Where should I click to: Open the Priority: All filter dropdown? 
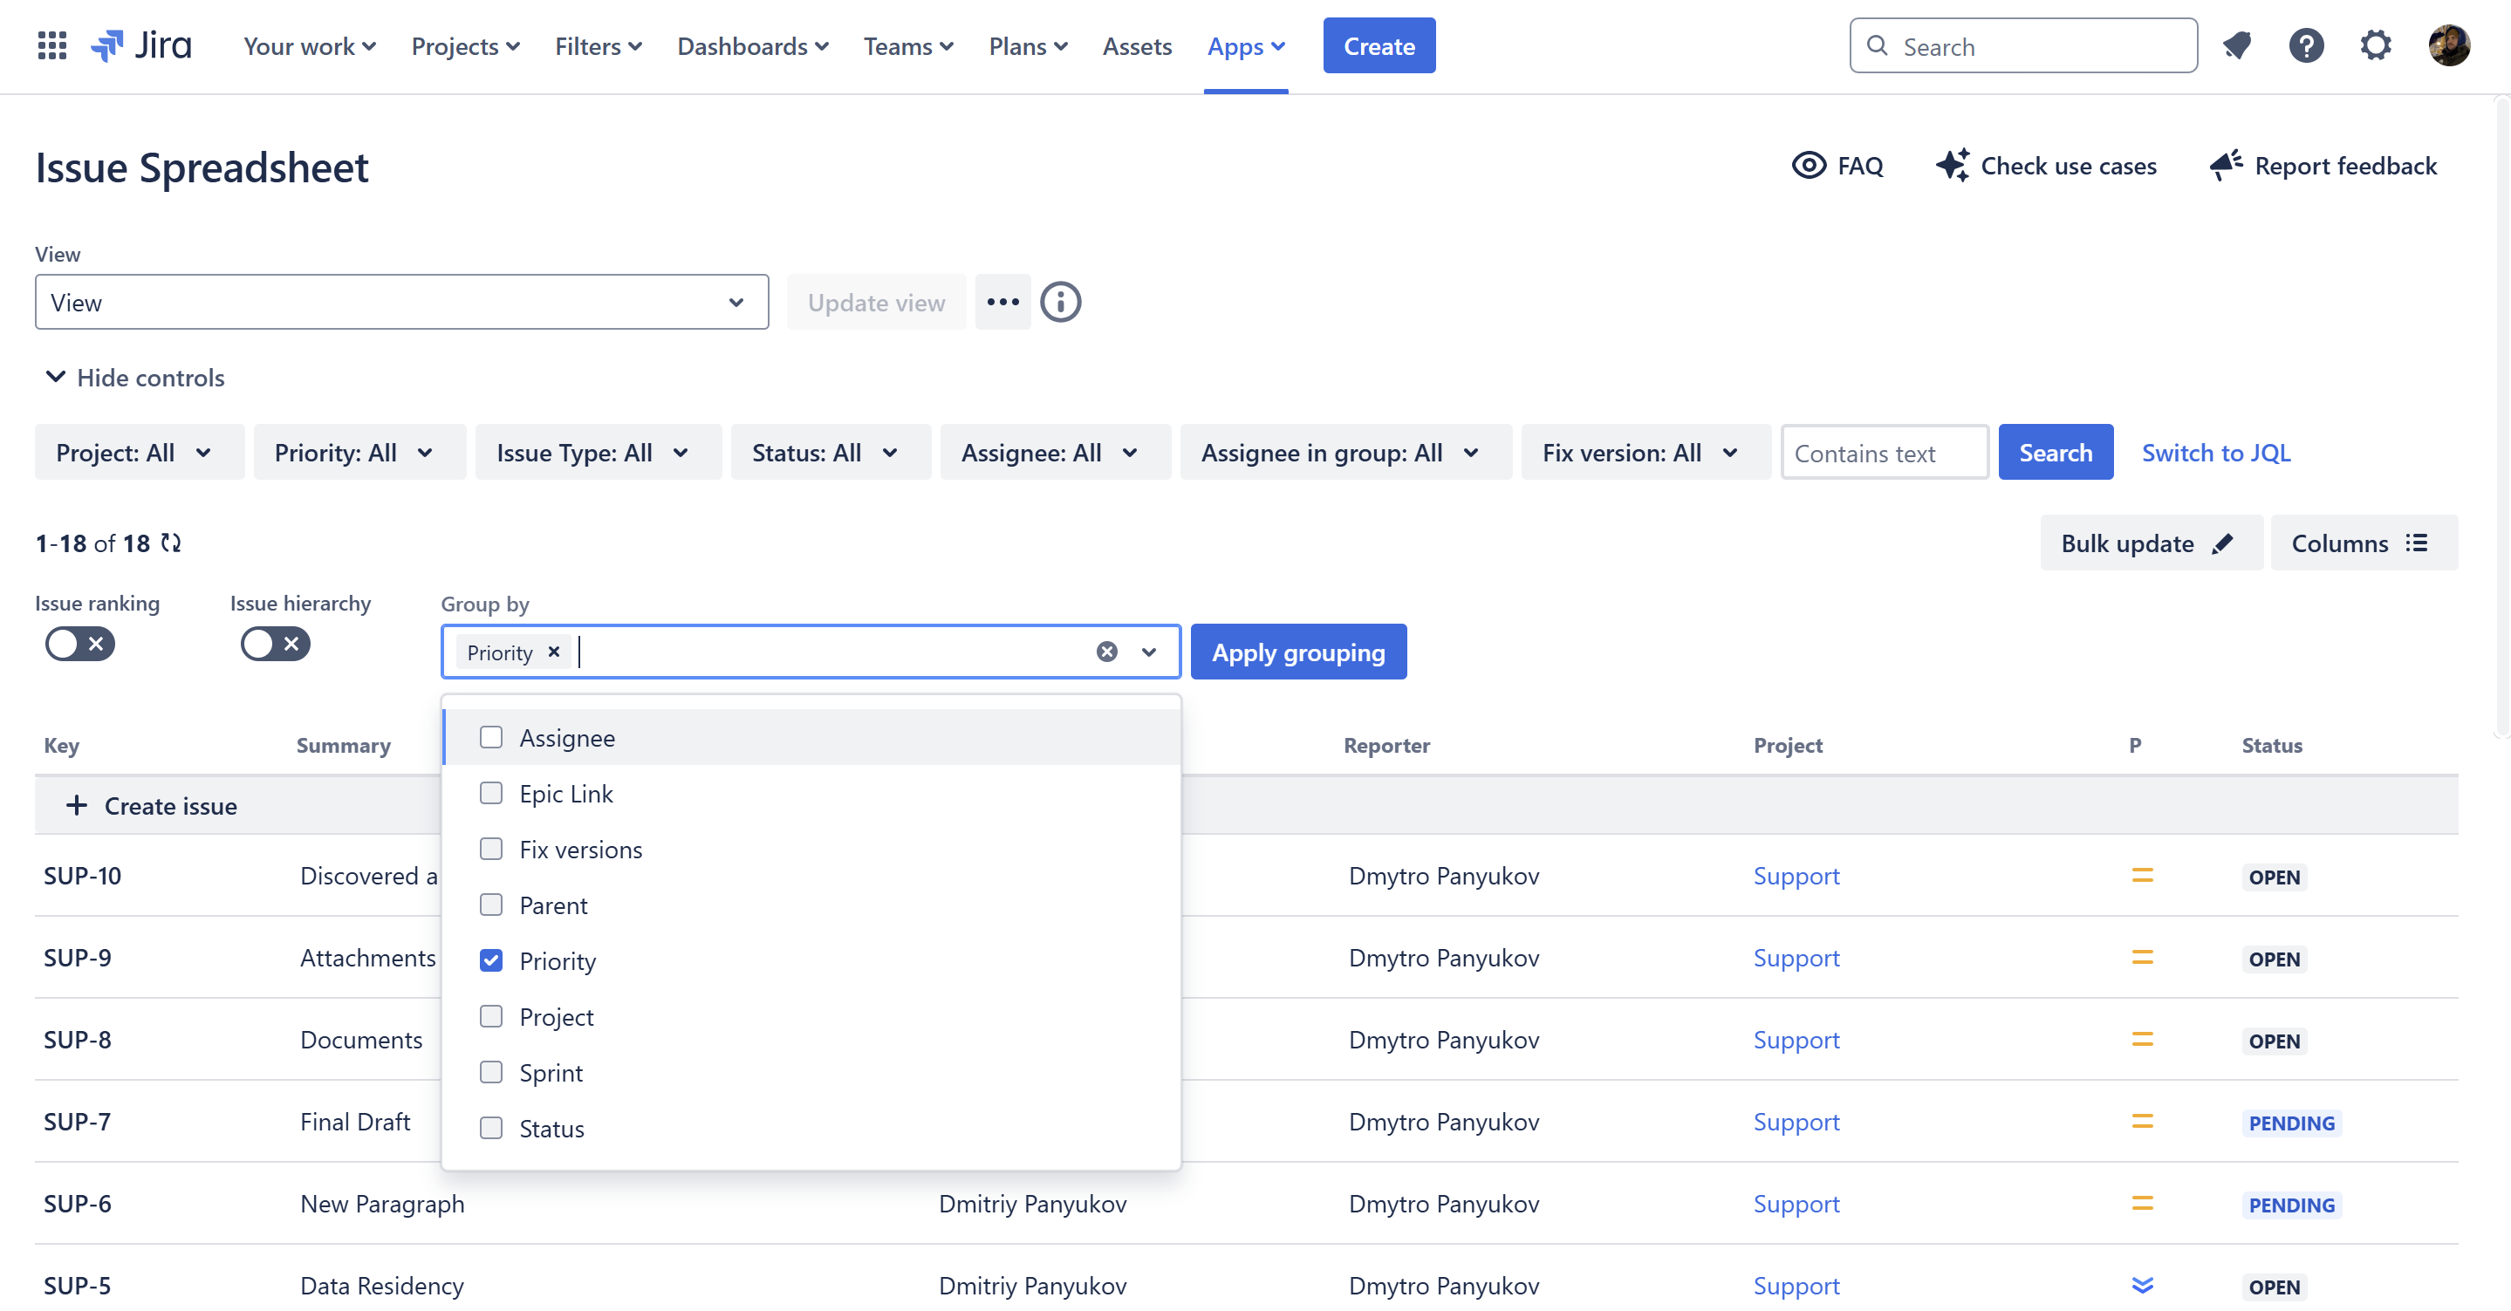pyautogui.click(x=359, y=453)
